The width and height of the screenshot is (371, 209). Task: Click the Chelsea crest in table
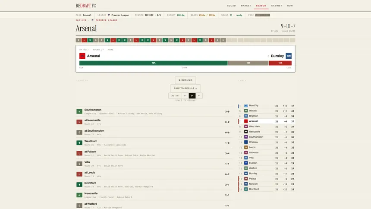[246, 142]
